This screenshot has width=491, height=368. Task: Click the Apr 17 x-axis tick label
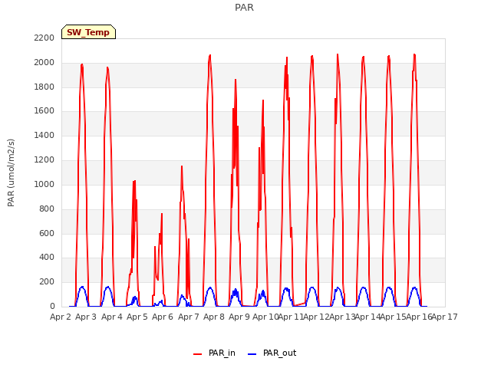[x=445, y=317]
